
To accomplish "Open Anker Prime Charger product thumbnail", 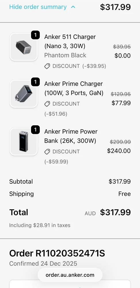I will point(24,94).
